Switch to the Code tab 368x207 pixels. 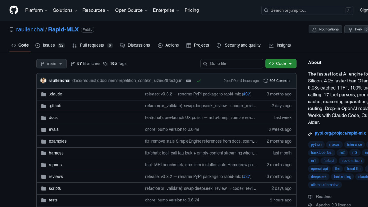(20, 45)
